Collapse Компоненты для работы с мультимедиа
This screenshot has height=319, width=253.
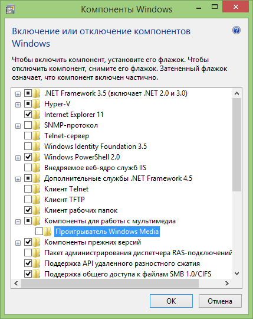pyautogui.click(x=18, y=222)
